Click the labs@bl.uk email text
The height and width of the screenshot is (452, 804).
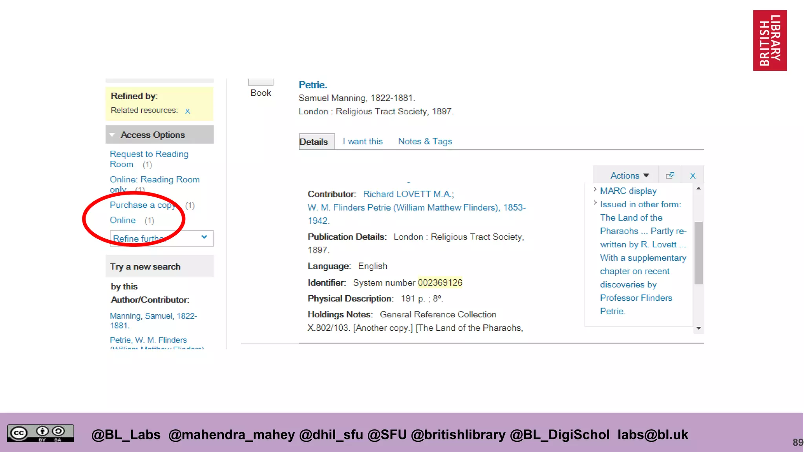click(652, 435)
